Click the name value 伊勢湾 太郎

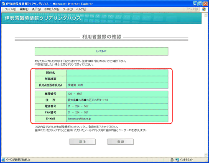[x=75, y=85]
